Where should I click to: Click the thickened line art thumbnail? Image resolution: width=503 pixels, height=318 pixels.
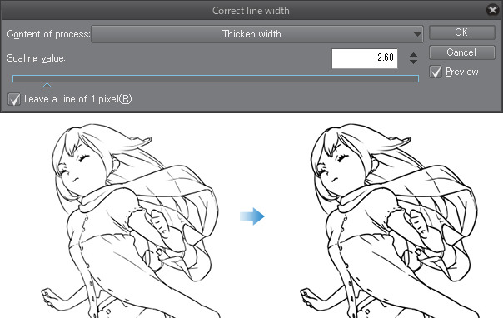point(391,221)
